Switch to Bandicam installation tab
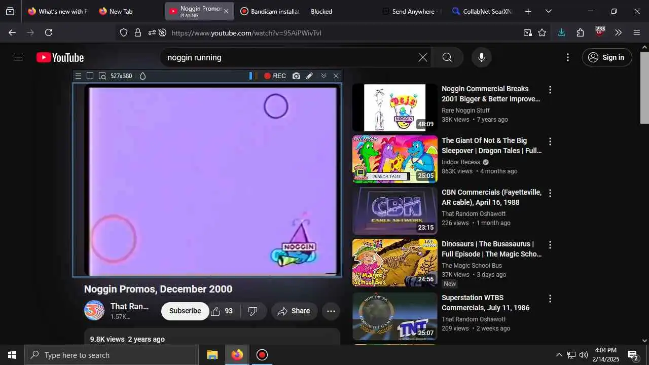Image resolution: width=649 pixels, height=365 pixels. point(270,11)
